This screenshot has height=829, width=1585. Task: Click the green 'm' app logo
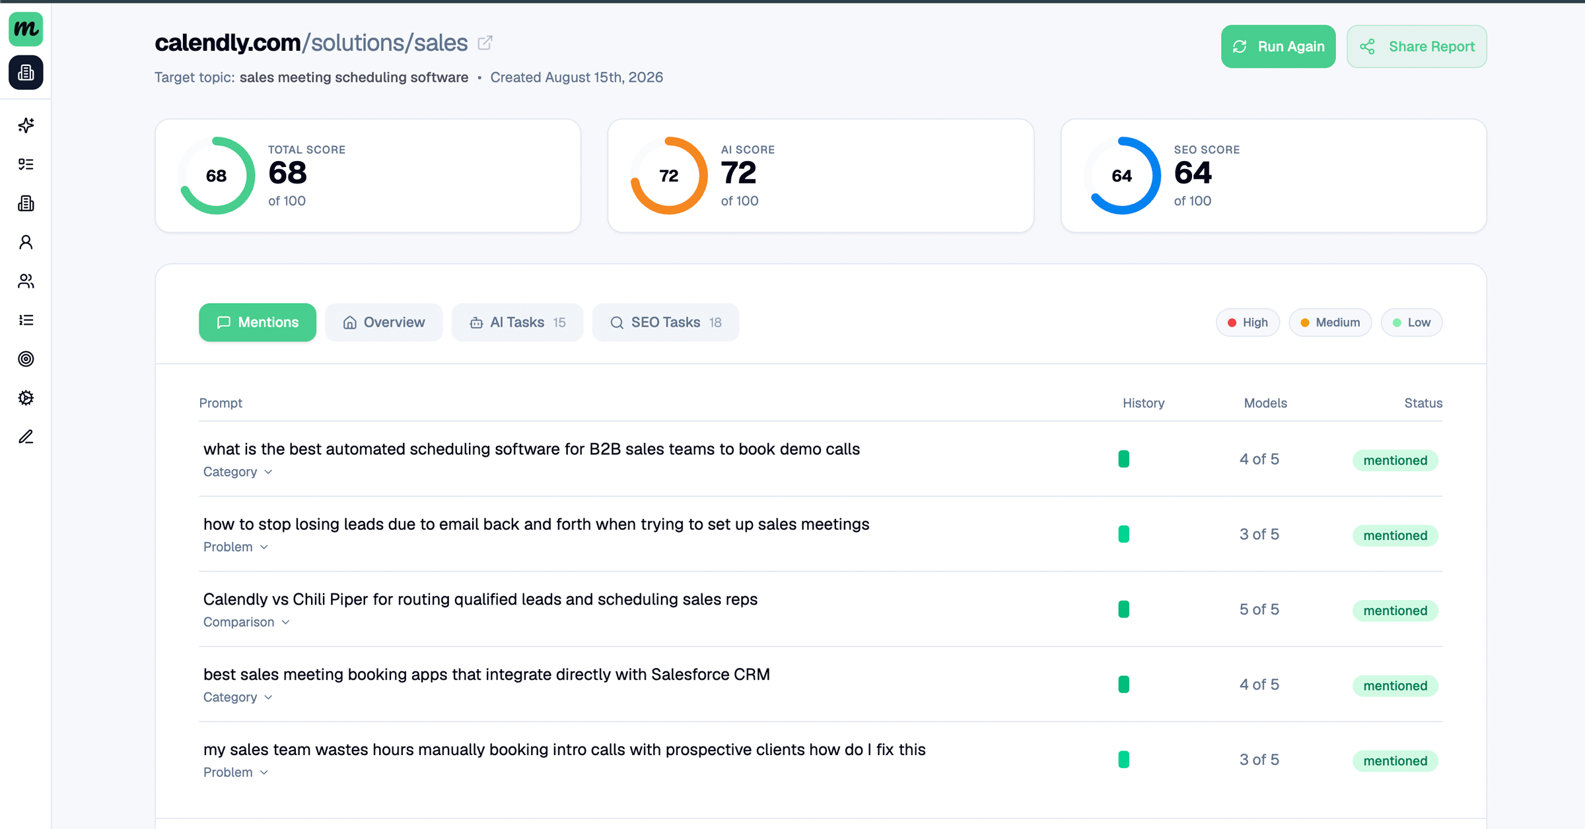pos(26,29)
